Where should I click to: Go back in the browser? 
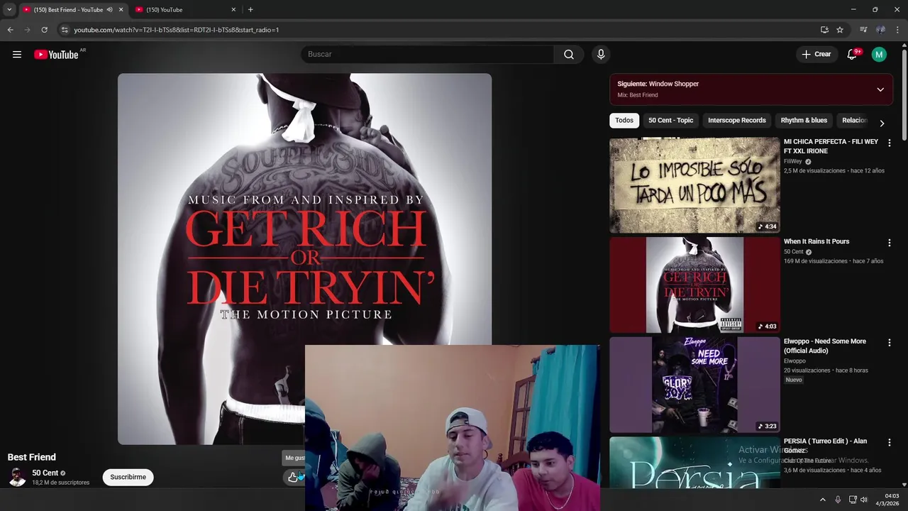click(x=10, y=30)
